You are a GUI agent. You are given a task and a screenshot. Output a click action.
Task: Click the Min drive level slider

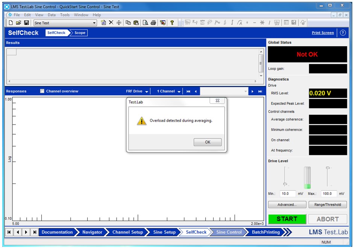pos(285,184)
